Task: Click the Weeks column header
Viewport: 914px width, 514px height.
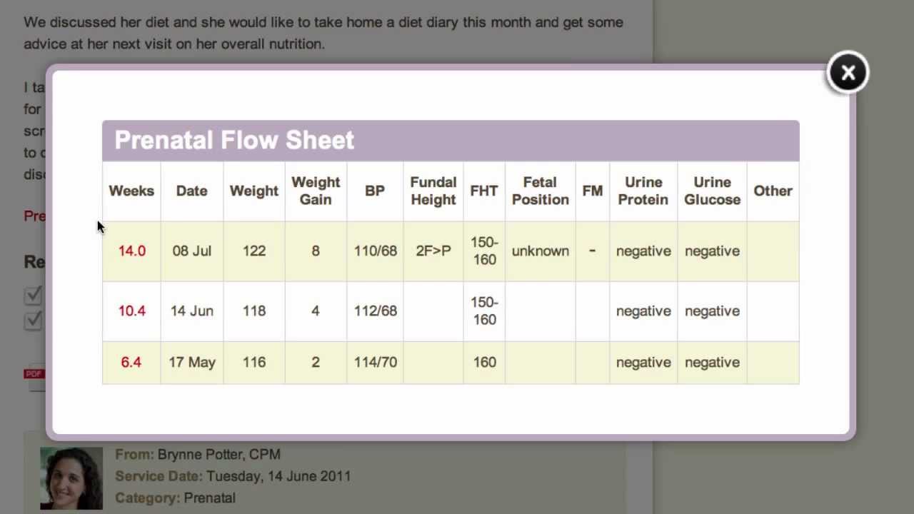Action: click(x=131, y=191)
